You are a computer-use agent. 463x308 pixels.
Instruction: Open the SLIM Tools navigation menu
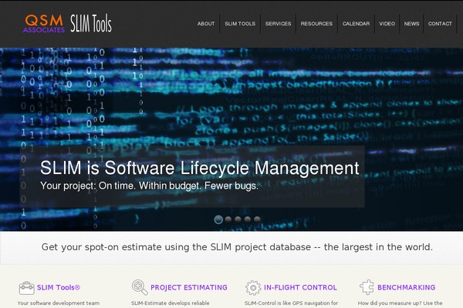click(x=240, y=24)
